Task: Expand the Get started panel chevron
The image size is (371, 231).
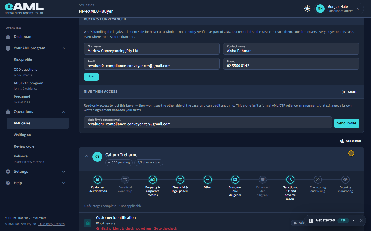Action: (x=354, y=221)
